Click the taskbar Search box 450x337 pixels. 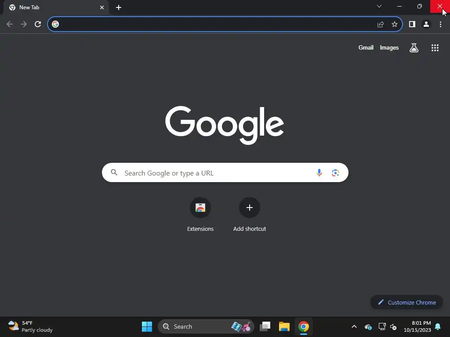(x=206, y=326)
